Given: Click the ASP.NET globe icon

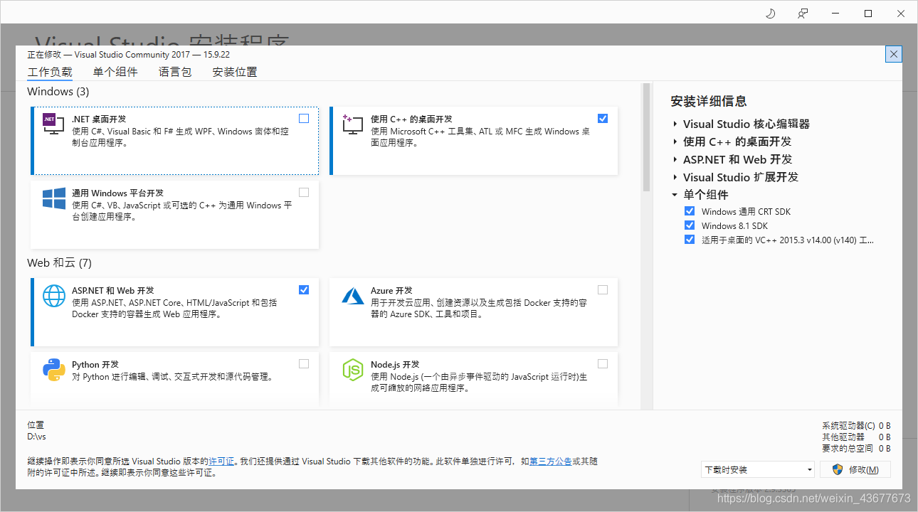Looking at the screenshot, I should (x=54, y=295).
